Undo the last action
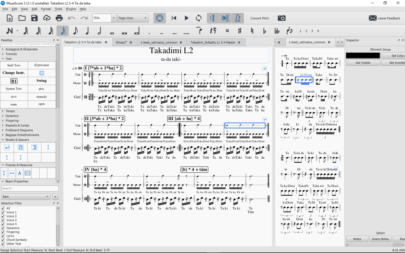Viewport: 405px width, 253px height. pyautogui.click(x=71, y=18)
